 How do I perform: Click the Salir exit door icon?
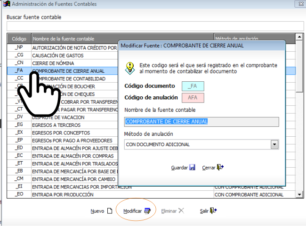click(x=213, y=210)
